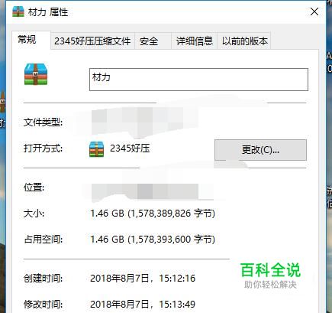Select the 以前的版本 tab

point(243,41)
